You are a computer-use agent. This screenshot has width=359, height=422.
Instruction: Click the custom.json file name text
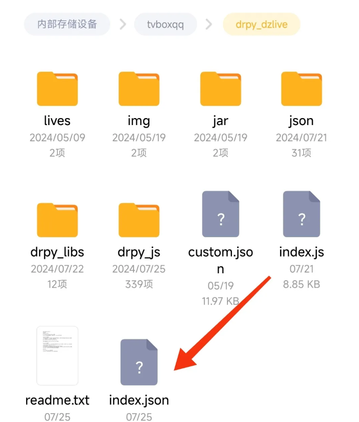pyautogui.click(x=221, y=260)
